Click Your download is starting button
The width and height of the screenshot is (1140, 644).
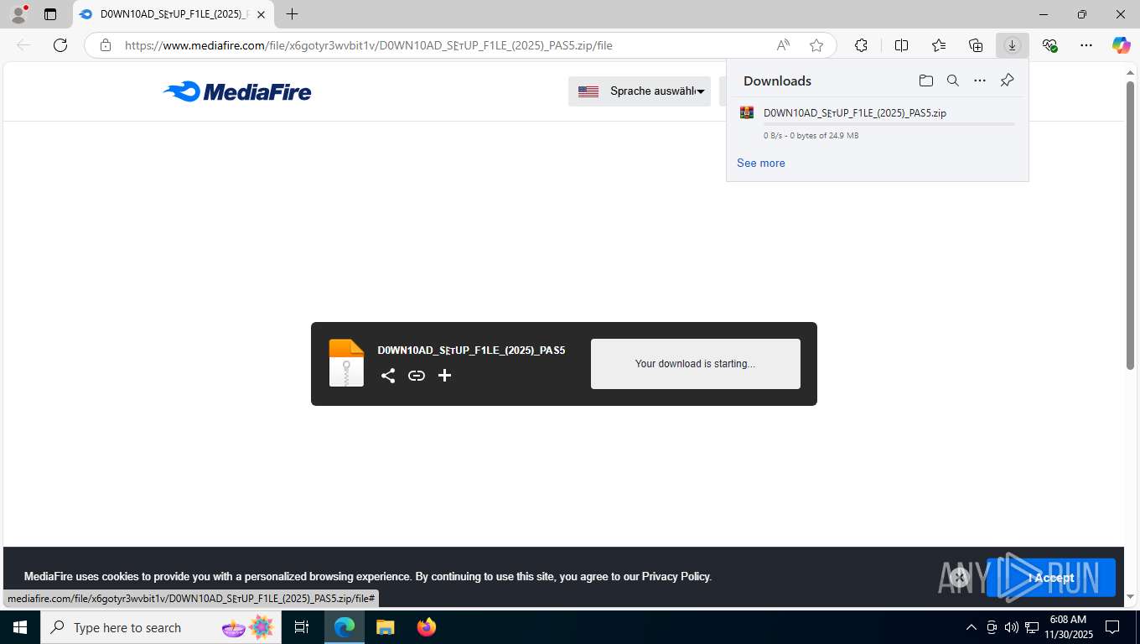point(696,364)
